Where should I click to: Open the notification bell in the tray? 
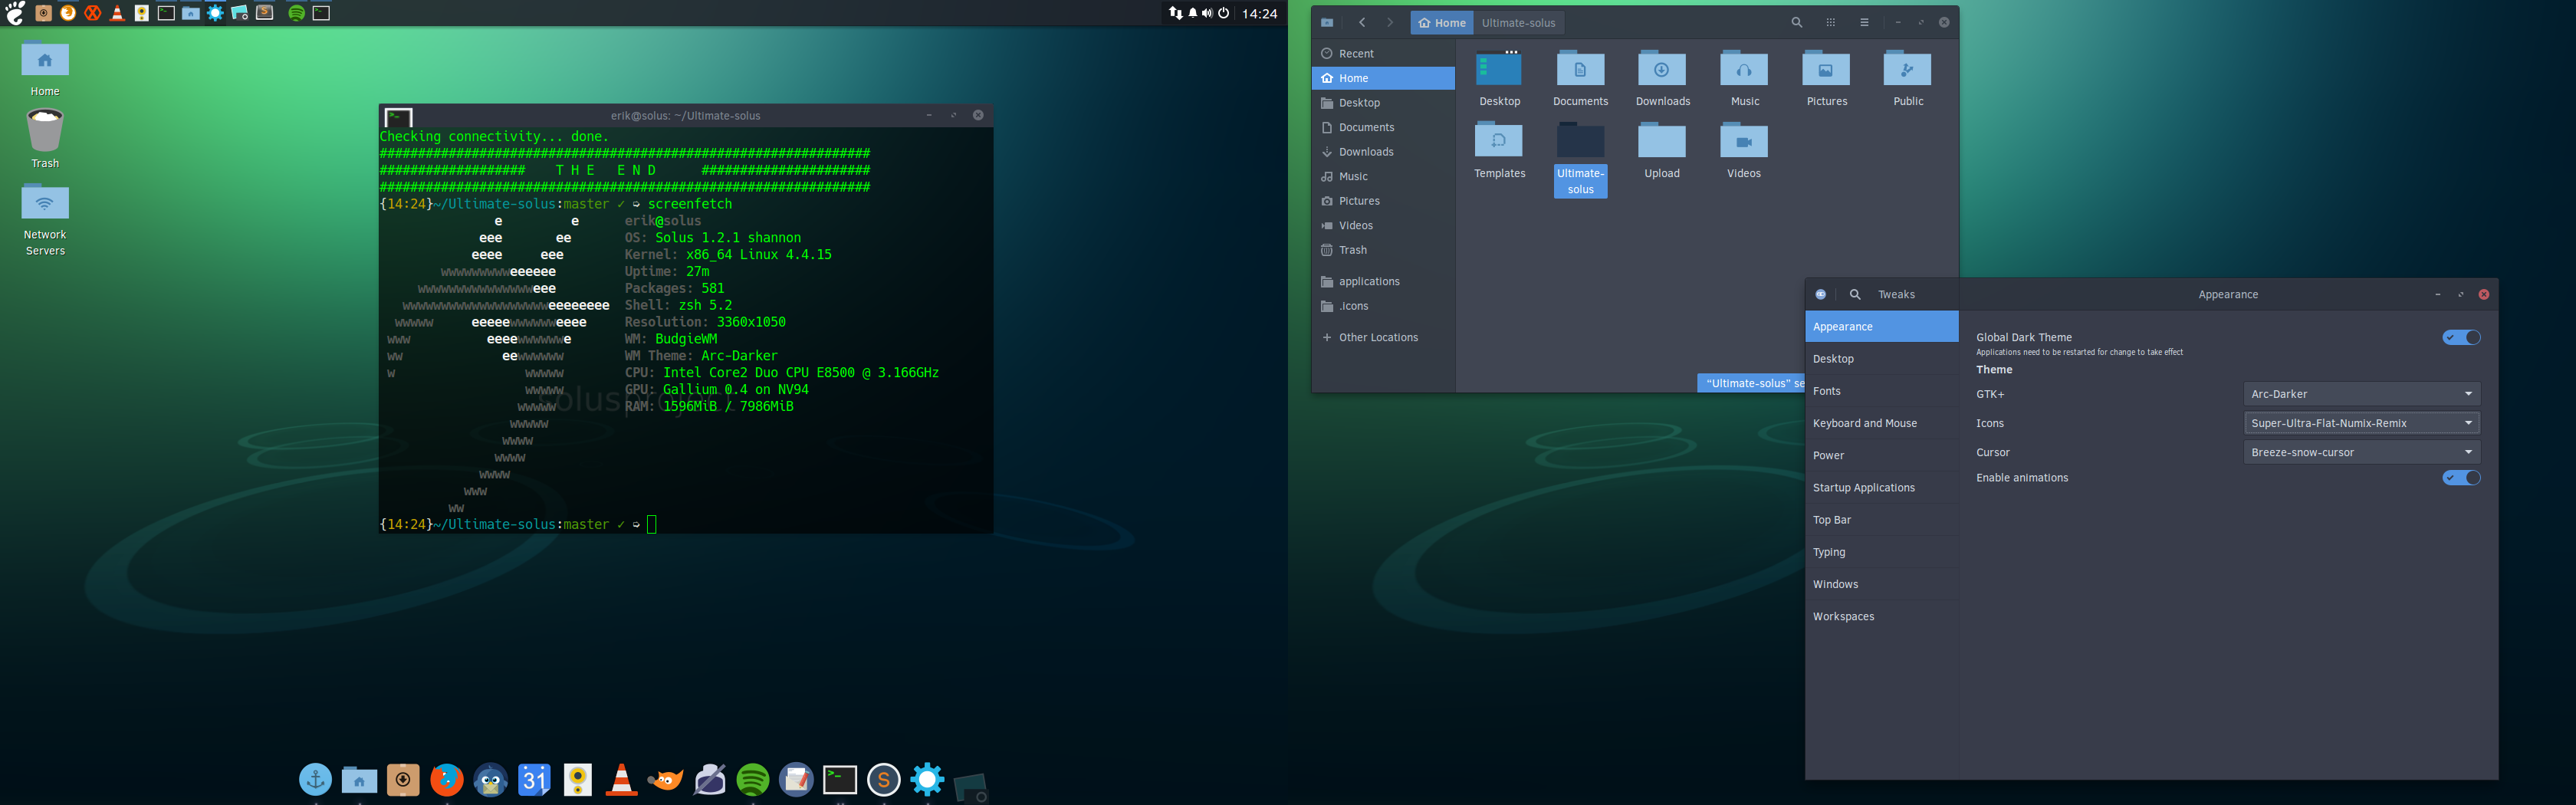[1192, 13]
